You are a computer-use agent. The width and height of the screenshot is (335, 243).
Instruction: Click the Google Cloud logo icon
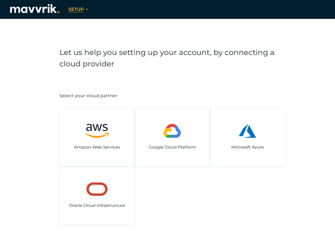coord(172,131)
